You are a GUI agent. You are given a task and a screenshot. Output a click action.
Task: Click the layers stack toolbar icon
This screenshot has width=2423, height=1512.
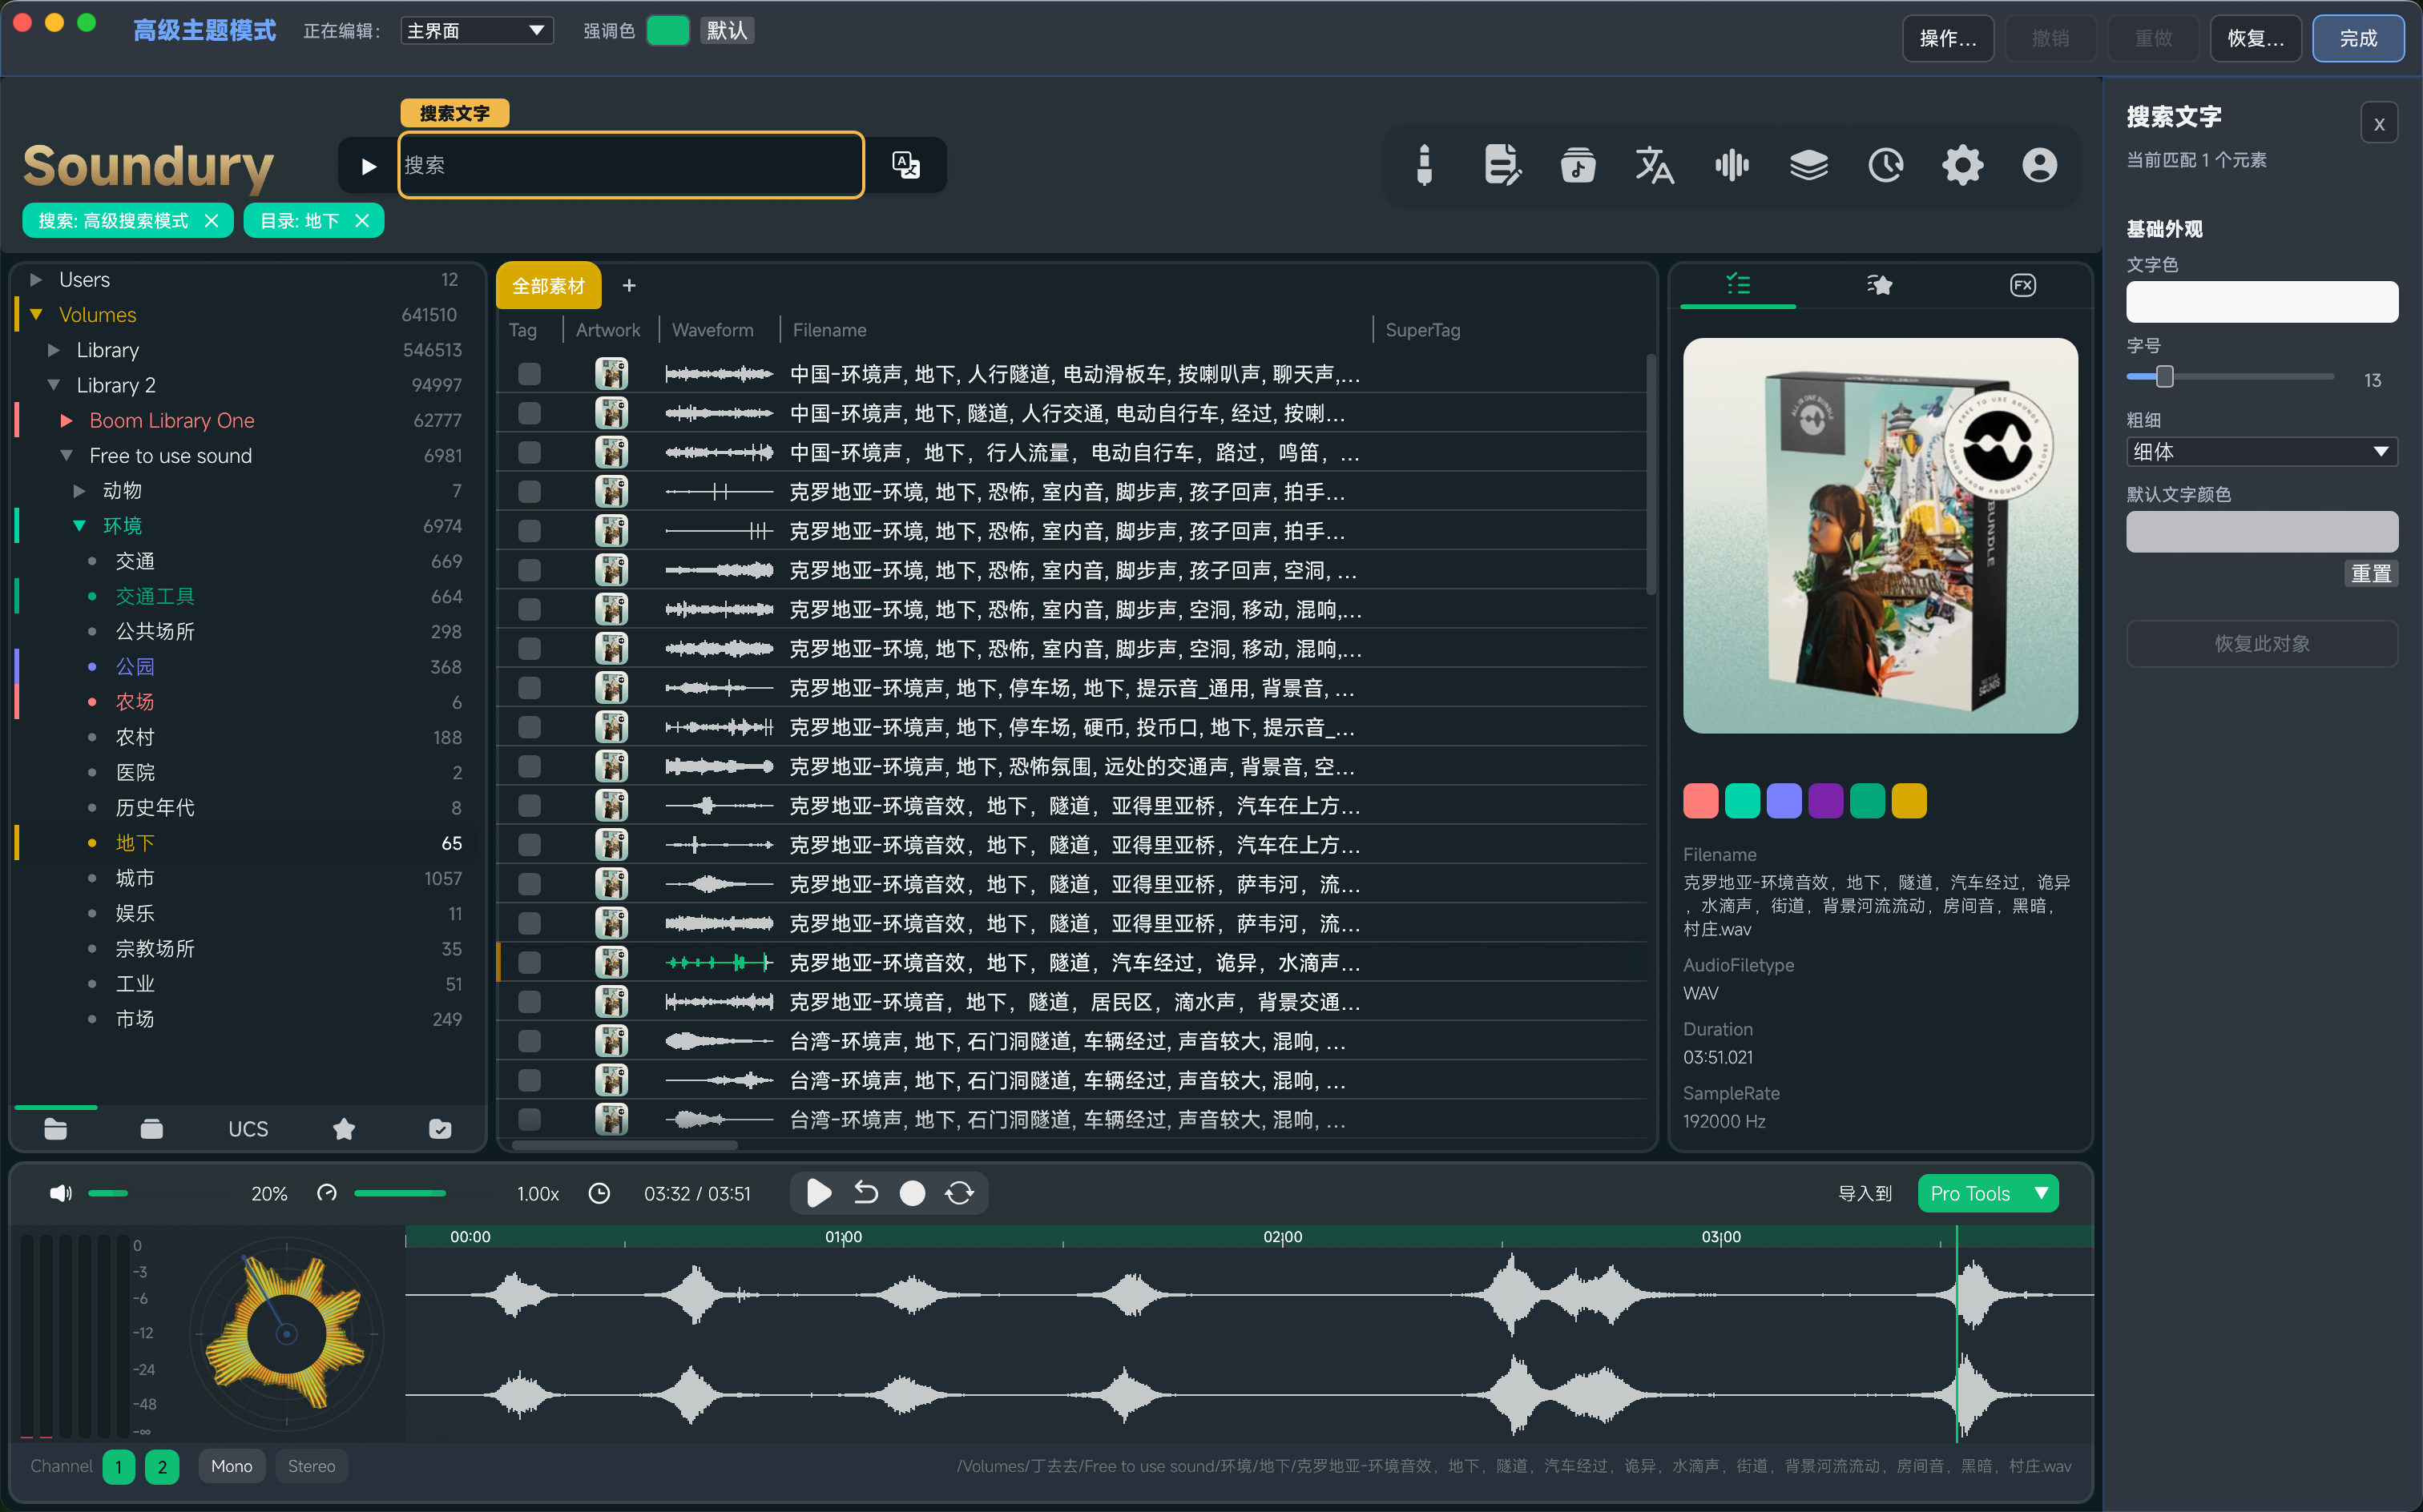click(1808, 165)
